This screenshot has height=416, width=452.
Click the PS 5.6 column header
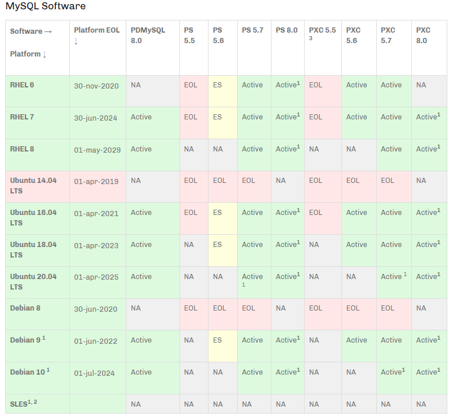pyautogui.click(x=223, y=48)
